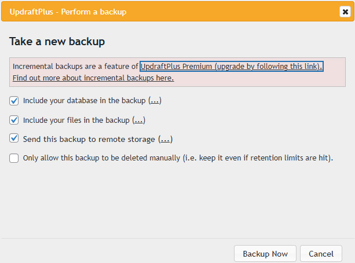Click the 'Incremental backups are a feature' text
The height and width of the screenshot is (263, 355).
75,67
